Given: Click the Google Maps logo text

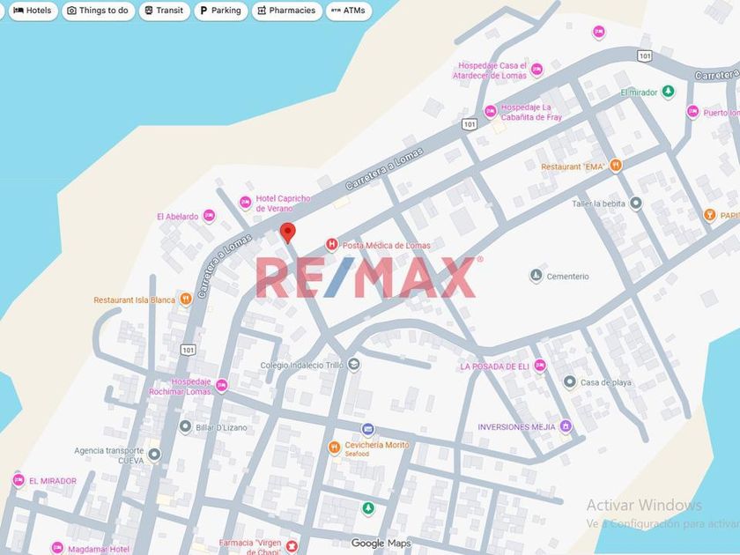Looking at the screenshot, I should coord(381,544).
